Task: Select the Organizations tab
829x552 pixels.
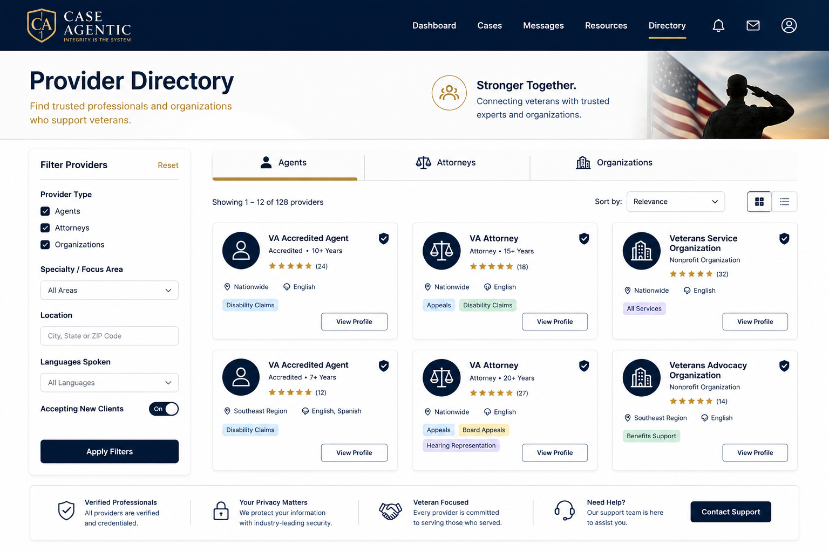Action: (614, 163)
